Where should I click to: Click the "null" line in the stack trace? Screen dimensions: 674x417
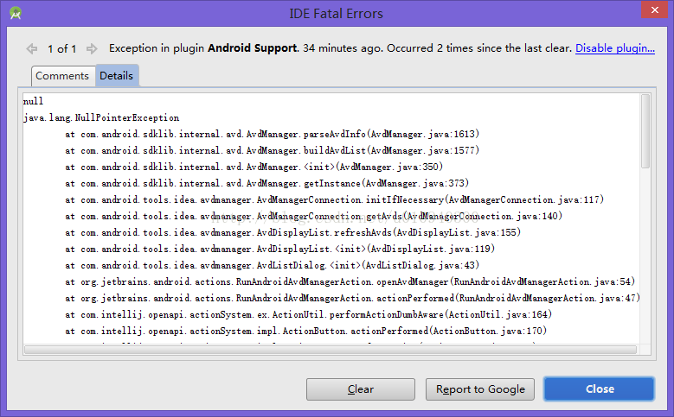pyautogui.click(x=34, y=102)
